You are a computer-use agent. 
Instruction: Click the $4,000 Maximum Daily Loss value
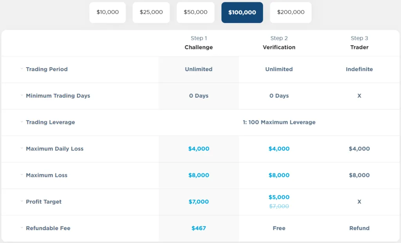tap(199, 149)
